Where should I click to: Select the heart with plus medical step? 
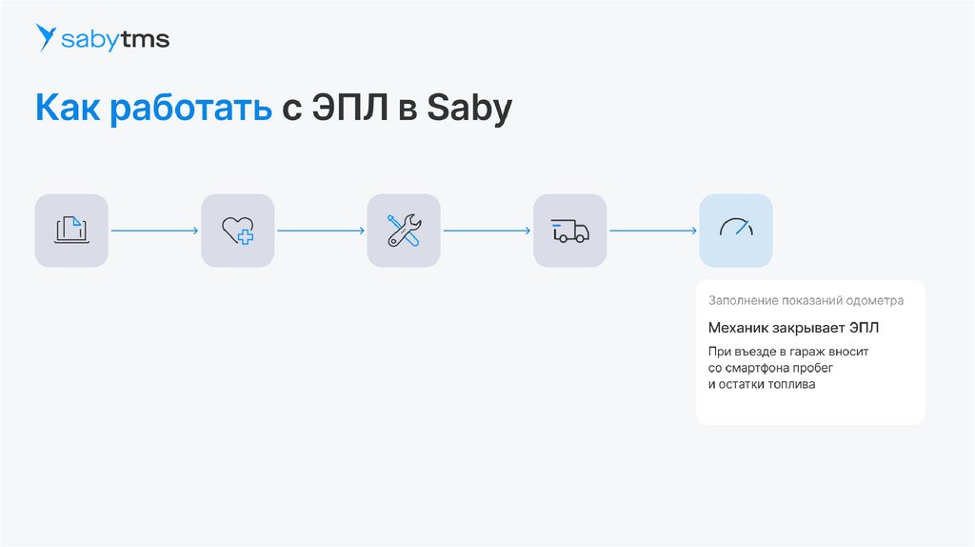click(237, 230)
